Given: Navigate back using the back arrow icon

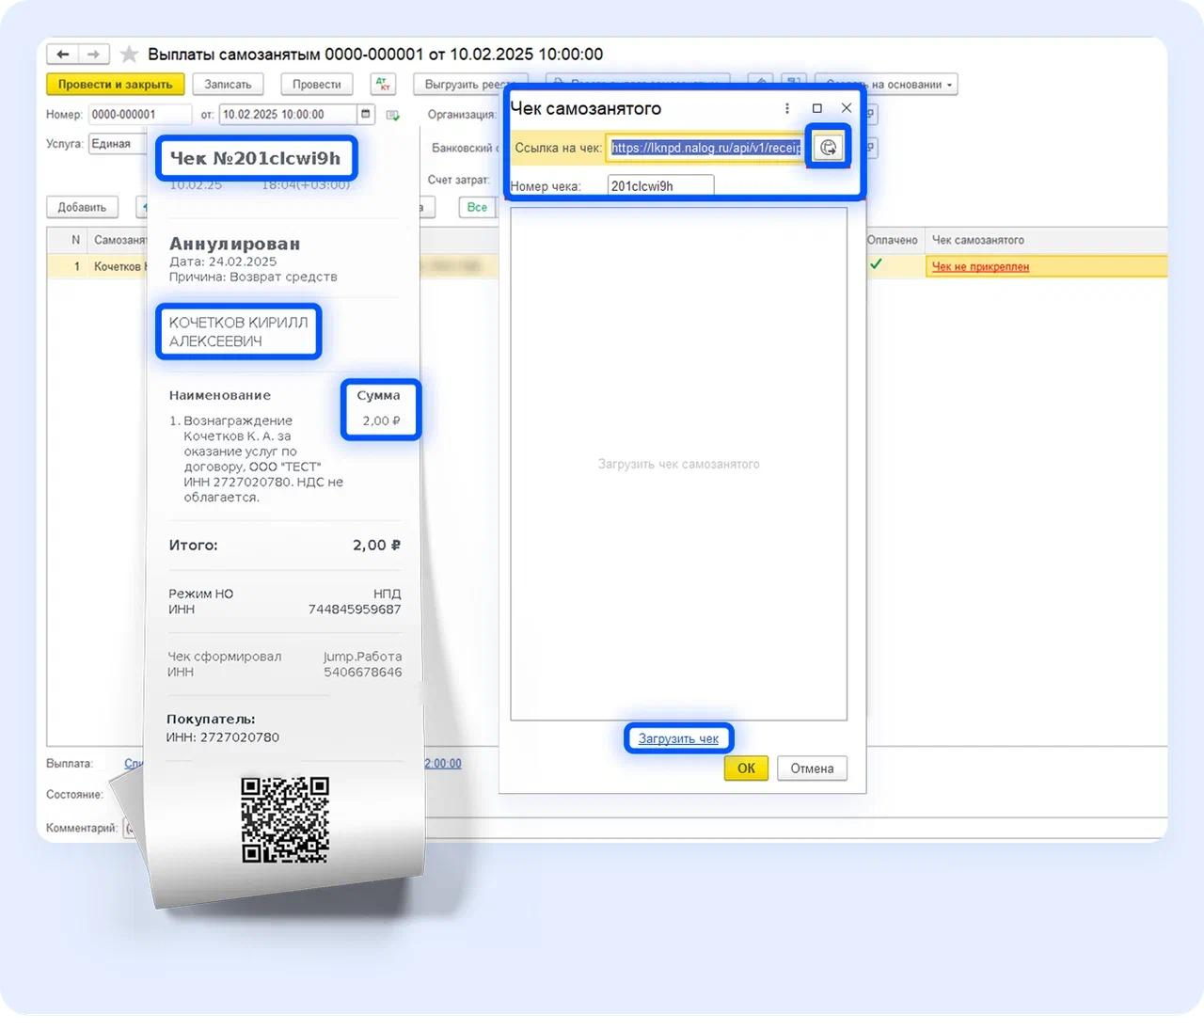Looking at the screenshot, I should pos(63,54).
